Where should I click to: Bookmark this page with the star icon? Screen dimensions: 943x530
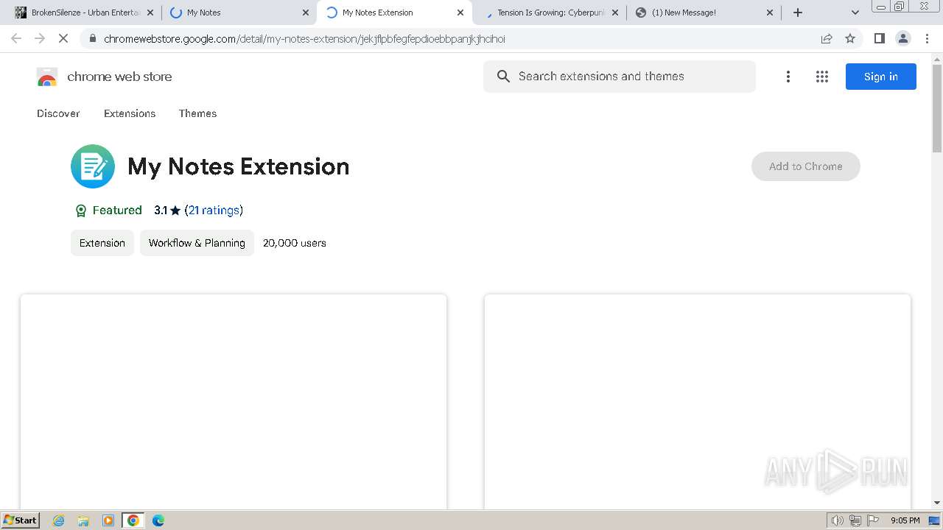tap(850, 38)
